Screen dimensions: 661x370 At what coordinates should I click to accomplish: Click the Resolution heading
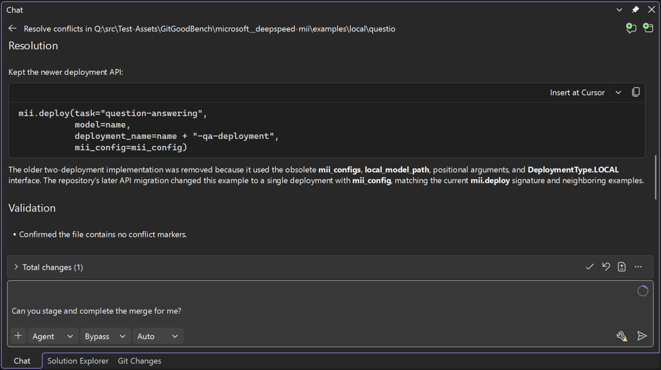(33, 46)
